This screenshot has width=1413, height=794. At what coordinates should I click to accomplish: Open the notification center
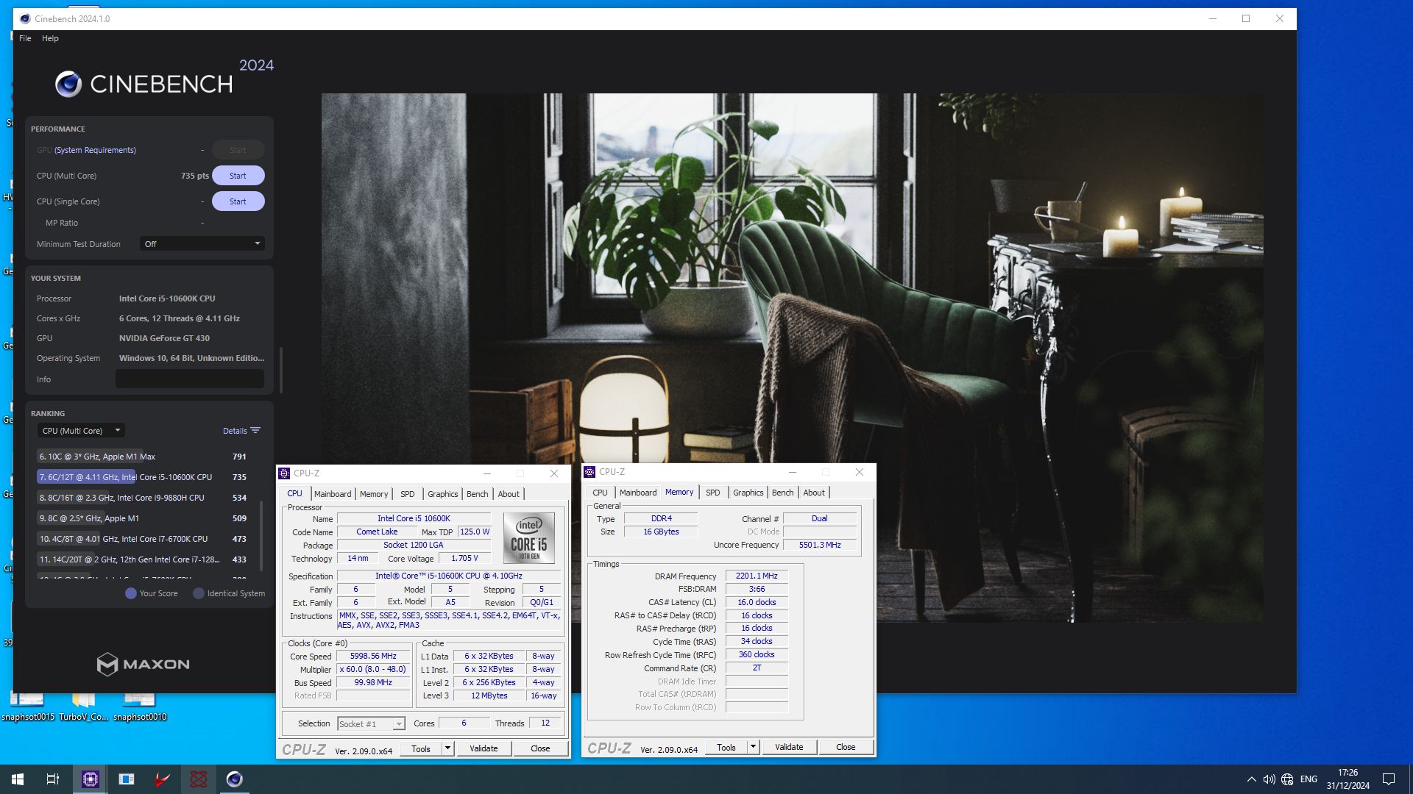click(1389, 779)
